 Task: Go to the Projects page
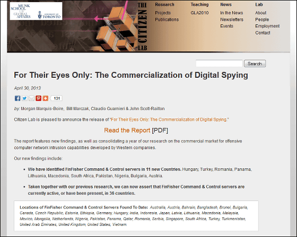coord(163,13)
